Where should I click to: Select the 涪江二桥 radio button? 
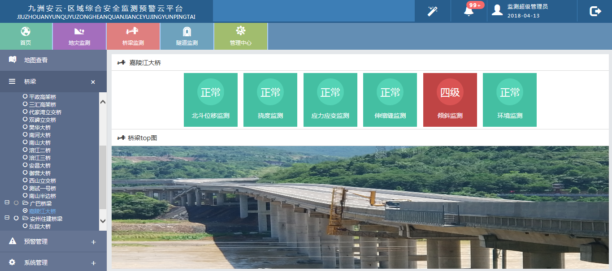25,150
